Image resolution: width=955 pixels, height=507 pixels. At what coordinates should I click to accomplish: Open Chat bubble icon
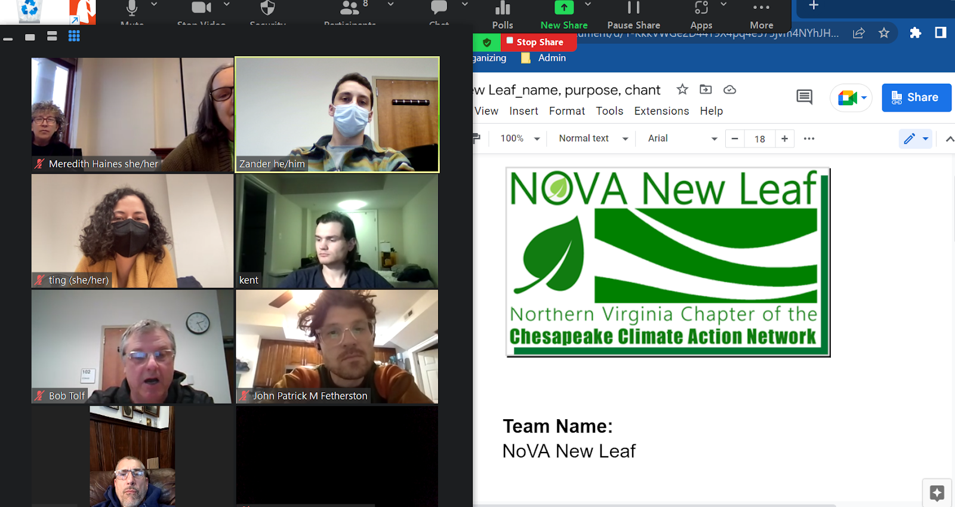pos(439,8)
